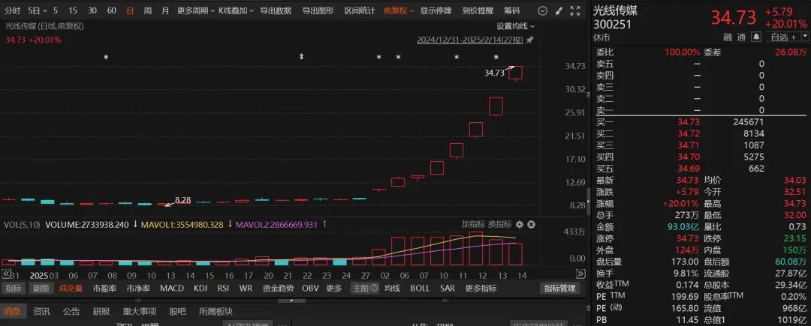Toggle 显示停牌 suspension display
811x326 pixels.
436,10
